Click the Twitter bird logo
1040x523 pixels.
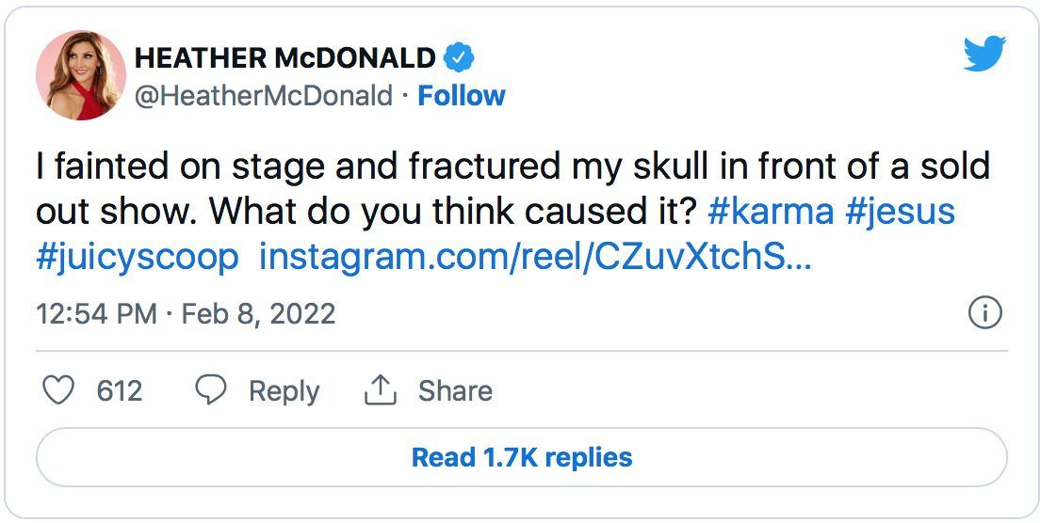[x=984, y=54]
